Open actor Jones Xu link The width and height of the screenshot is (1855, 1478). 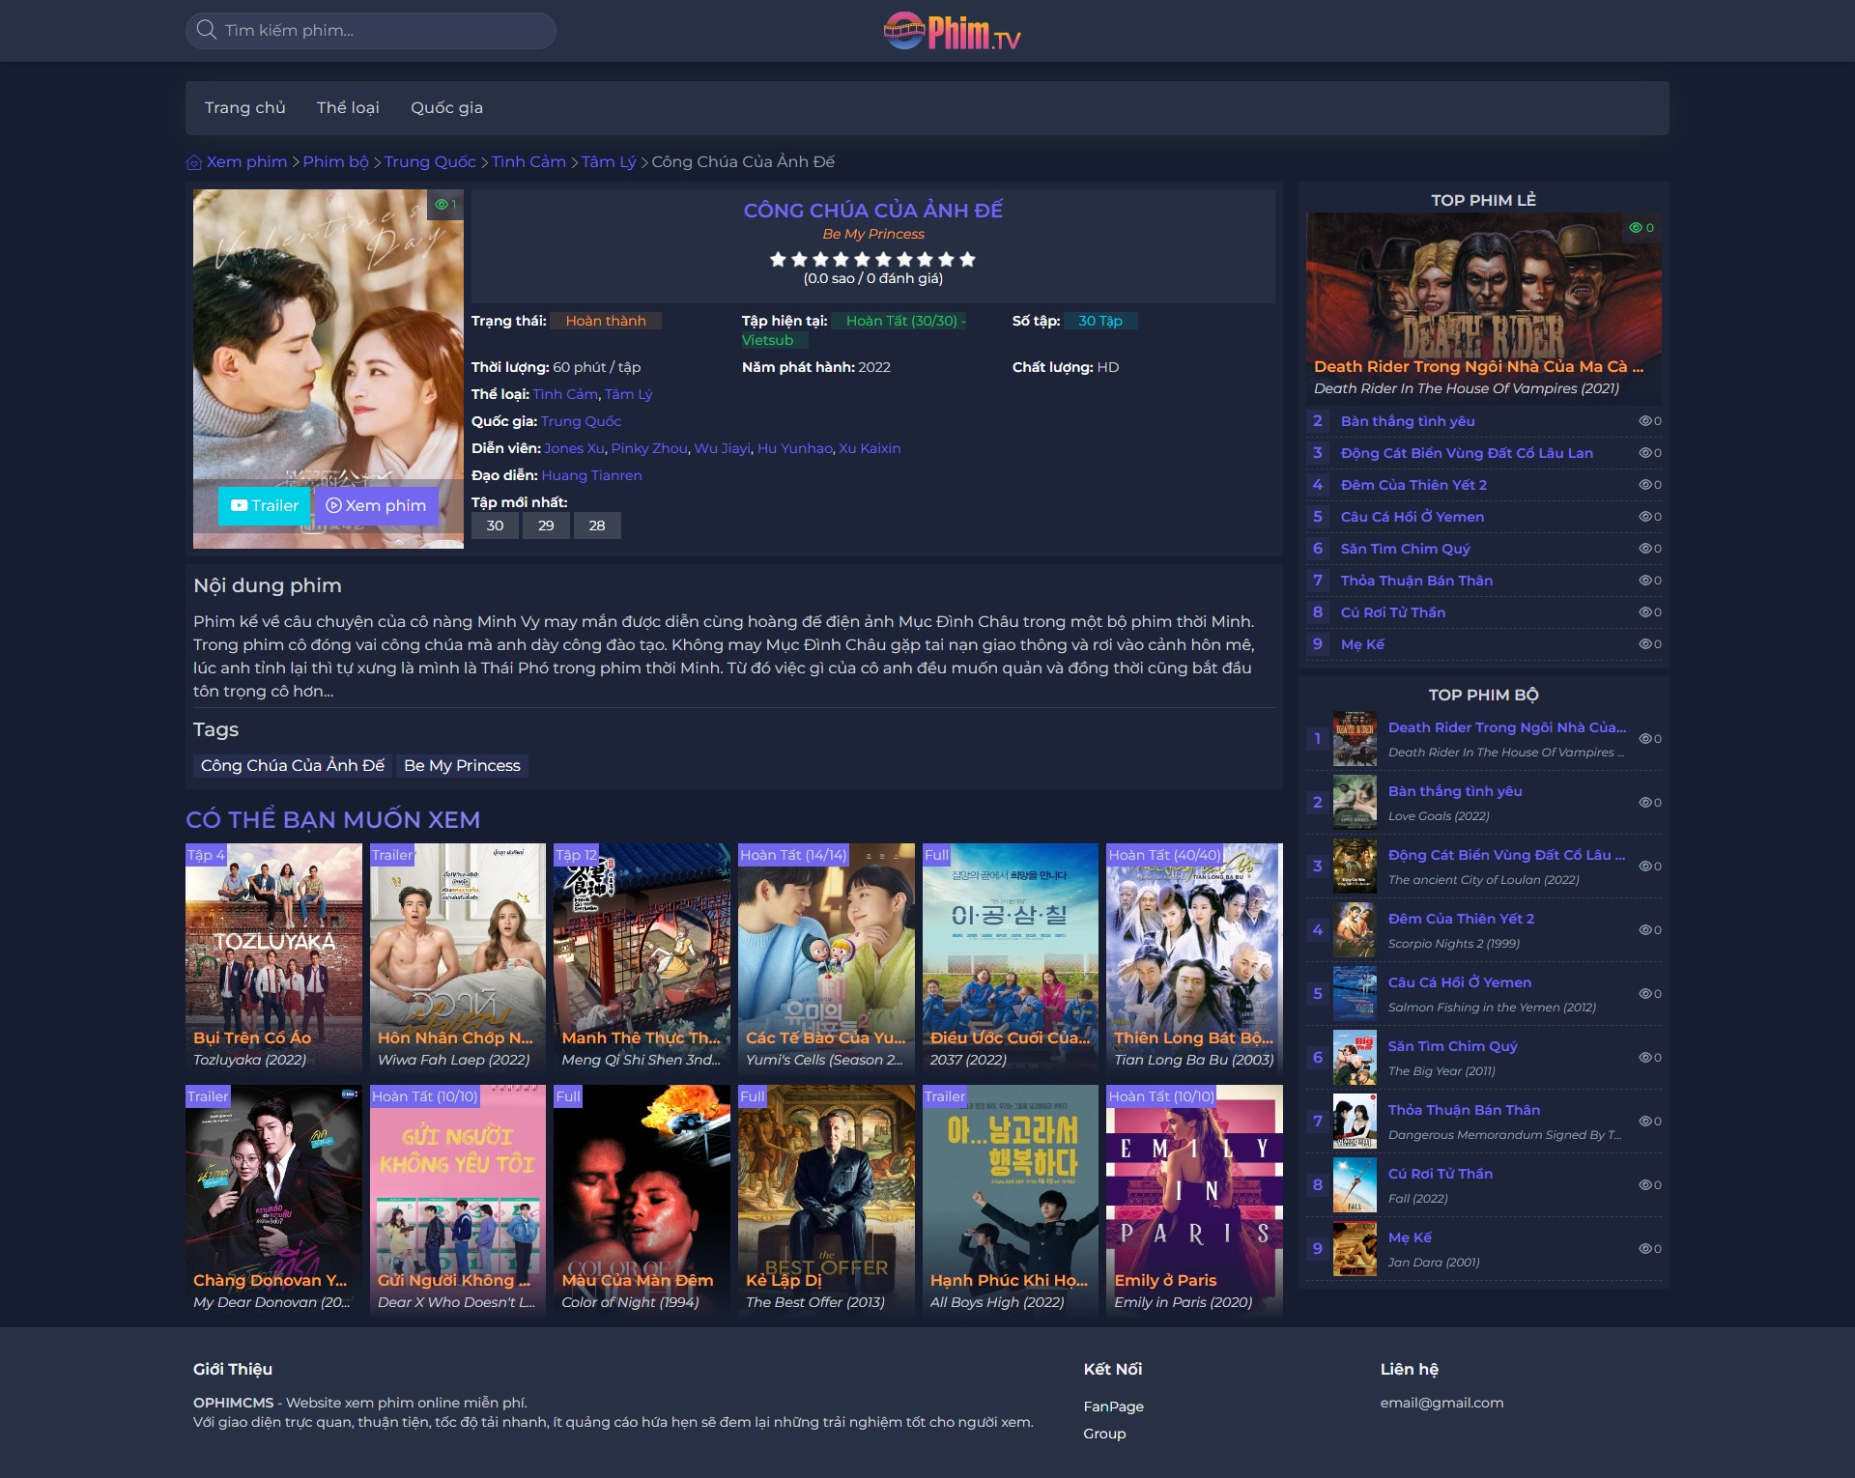pos(574,448)
